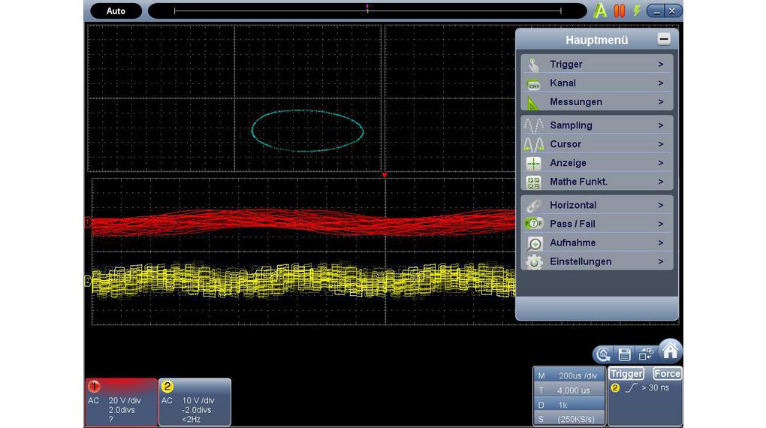Click the reset-to-default home arrow icon
Screen dimensions: 766x428
(602, 354)
